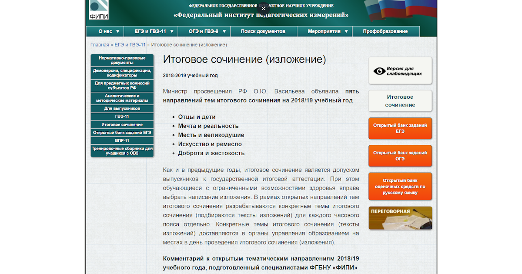The image size is (522, 274).
Task: Click the Итоговое сочинение (изложение) breadcrumb text
Action: click(x=189, y=45)
